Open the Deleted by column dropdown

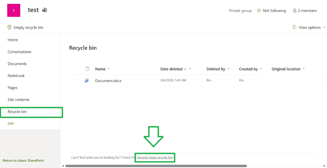click(x=228, y=69)
